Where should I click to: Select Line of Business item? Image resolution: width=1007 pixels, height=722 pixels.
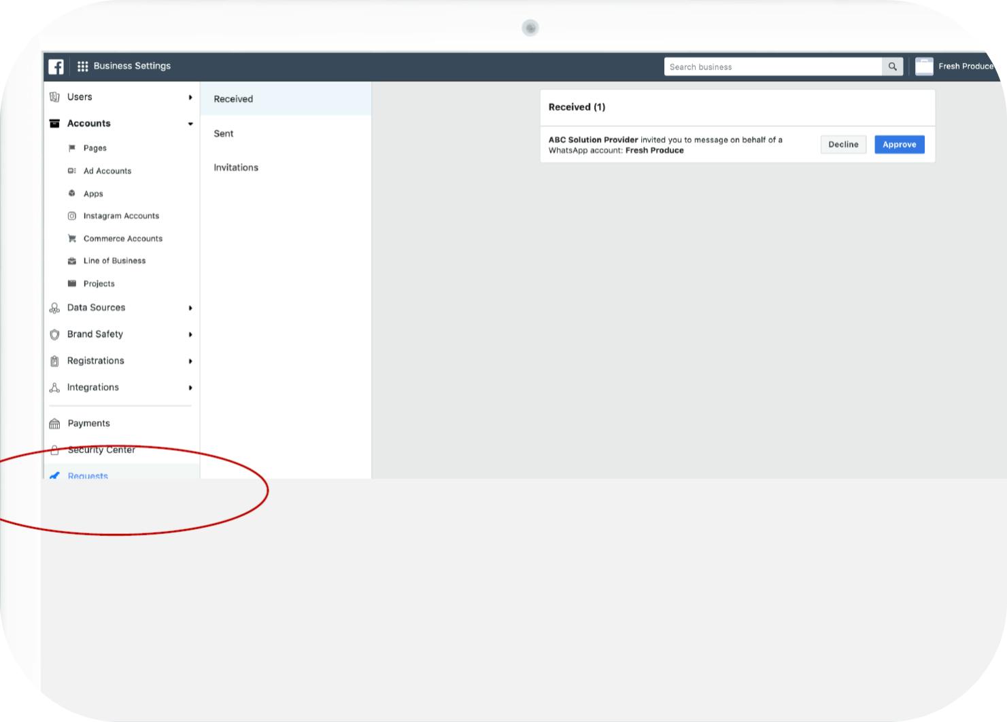[114, 261]
